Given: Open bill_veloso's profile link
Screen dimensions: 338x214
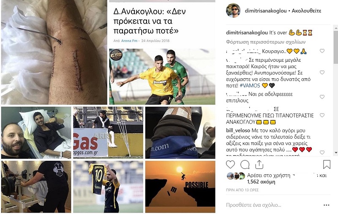Looking at the screenshot, I should [x=238, y=131].
